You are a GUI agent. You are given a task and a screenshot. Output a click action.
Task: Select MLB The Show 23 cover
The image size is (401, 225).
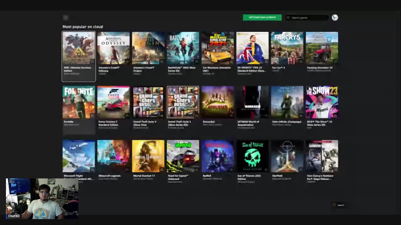(x=322, y=102)
